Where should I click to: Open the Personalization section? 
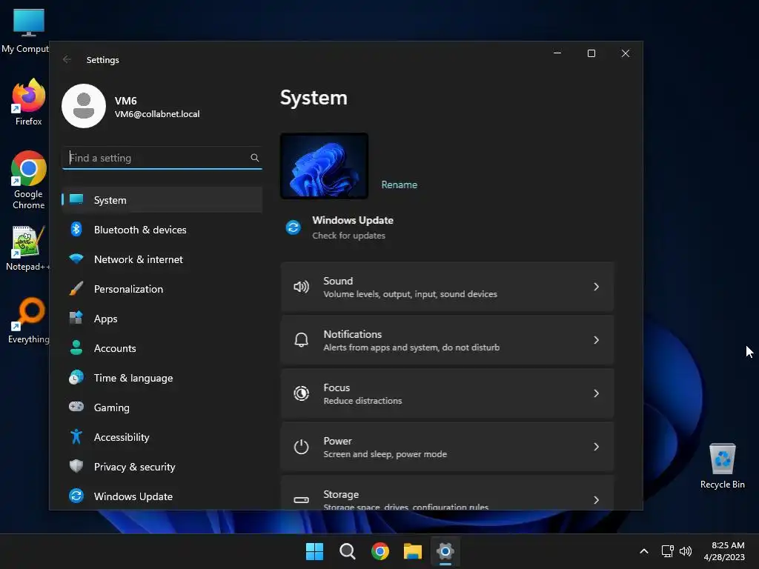pyautogui.click(x=162, y=289)
